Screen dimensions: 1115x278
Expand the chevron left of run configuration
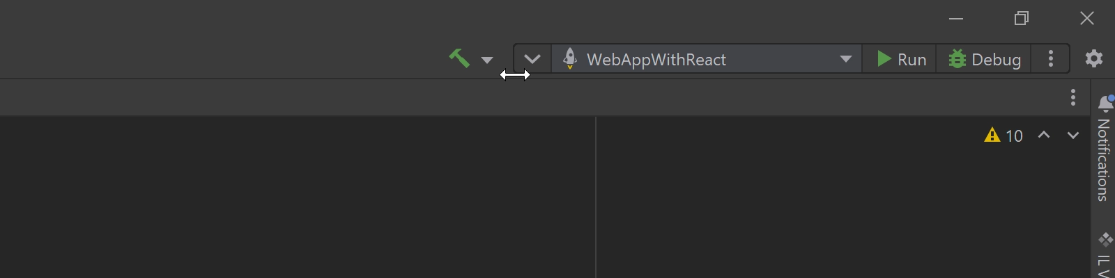click(x=532, y=59)
